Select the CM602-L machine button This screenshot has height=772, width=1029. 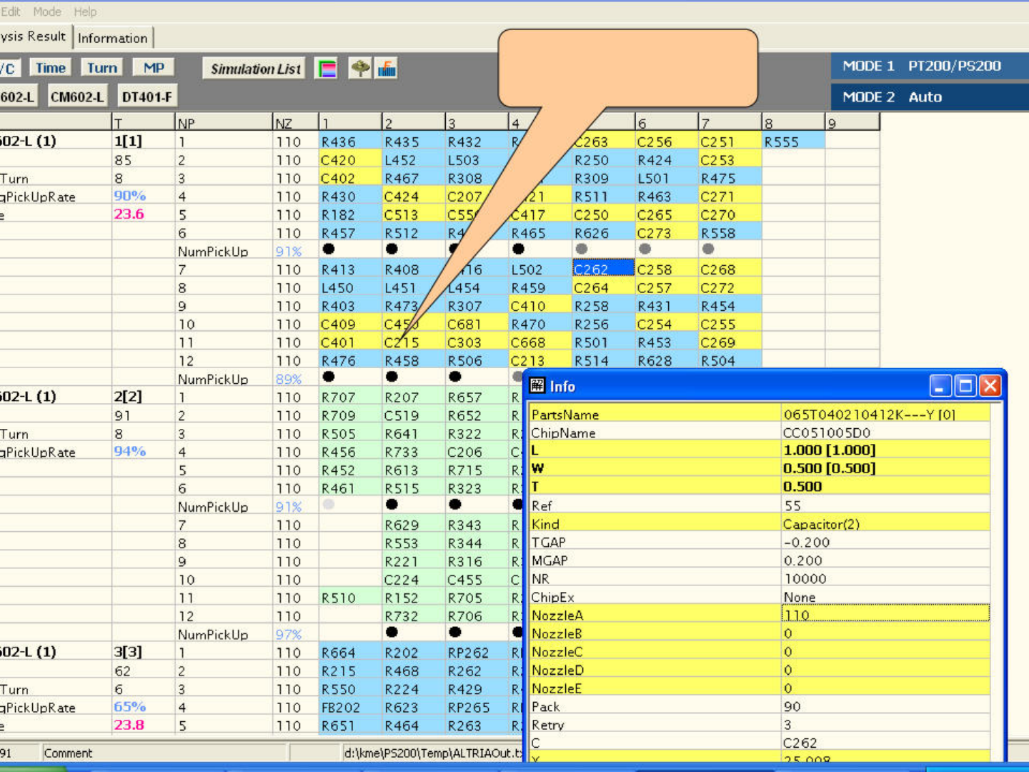76,96
